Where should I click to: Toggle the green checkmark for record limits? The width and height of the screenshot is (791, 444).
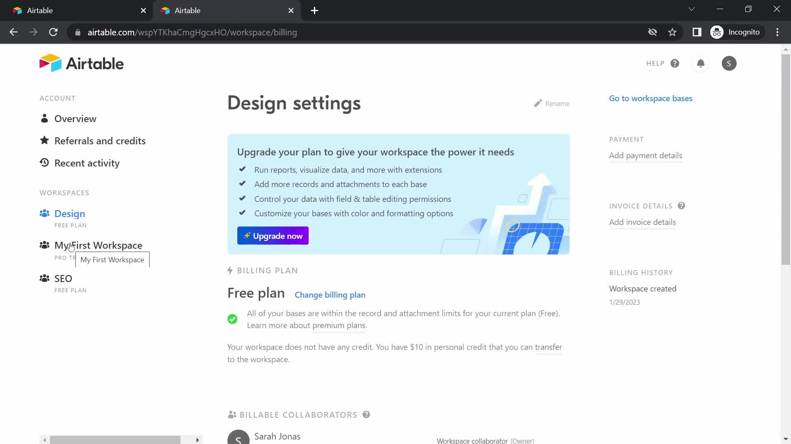[x=233, y=319]
